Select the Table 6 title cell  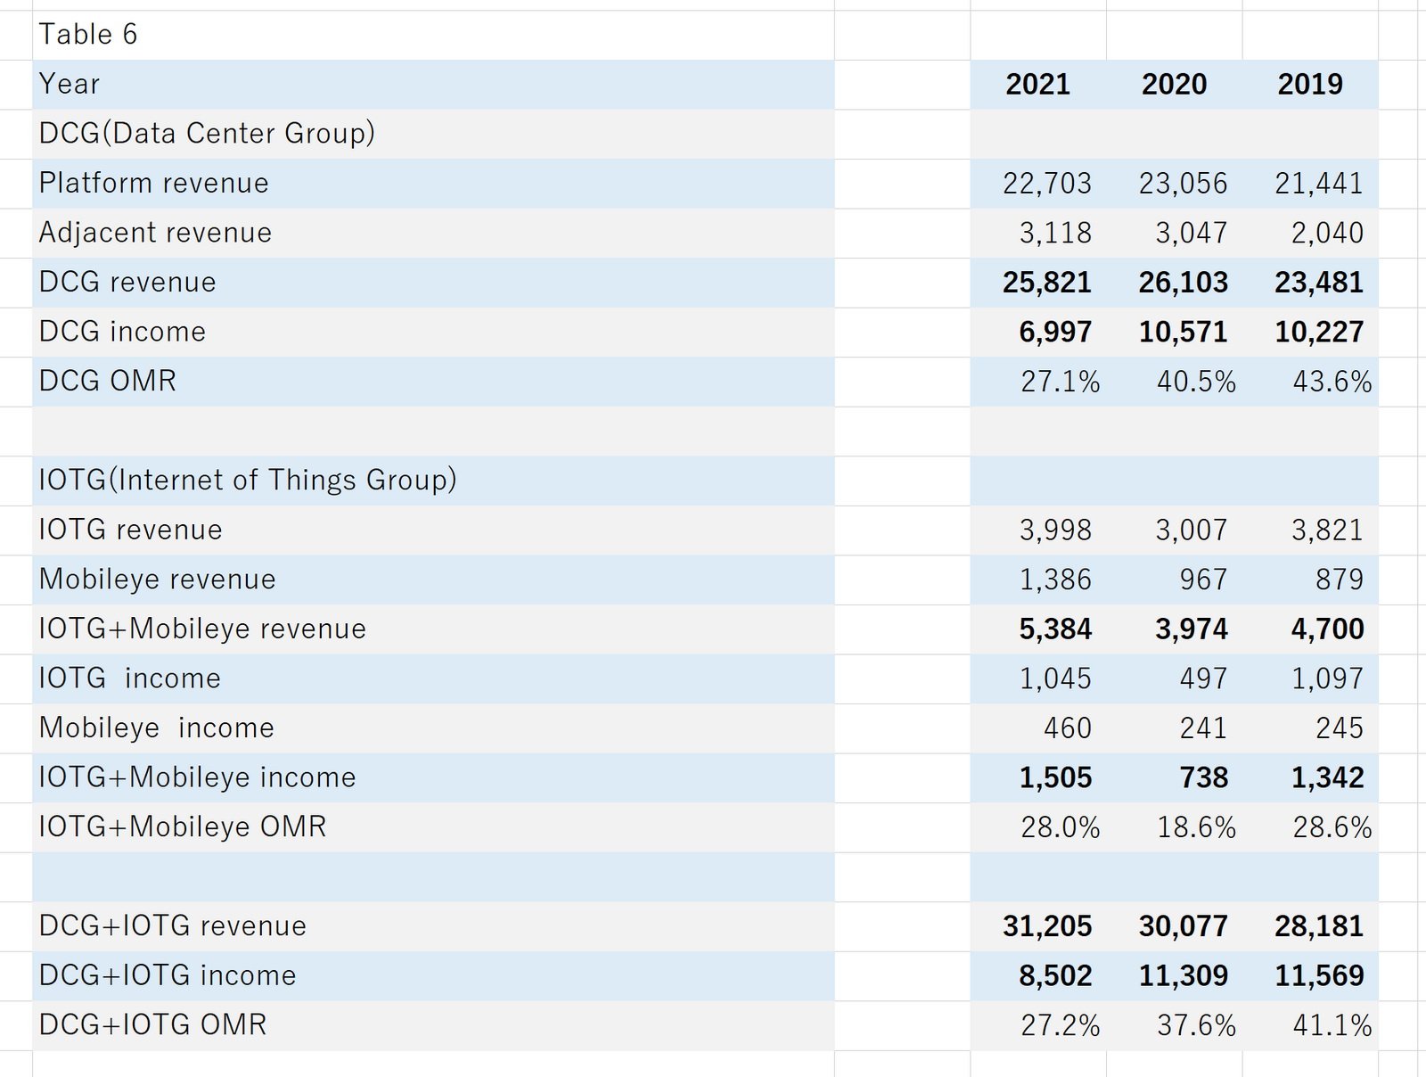tap(433, 35)
